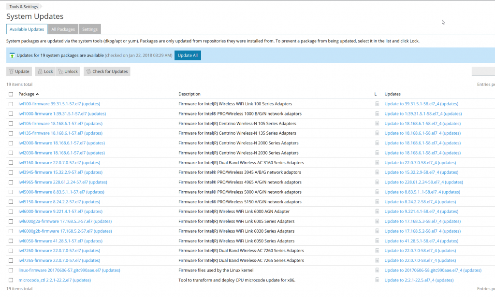
Task: Click the search field at top right
Action: (x=483, y=71)
